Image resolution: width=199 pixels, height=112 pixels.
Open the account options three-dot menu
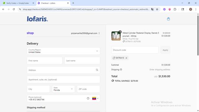(99, 33)
